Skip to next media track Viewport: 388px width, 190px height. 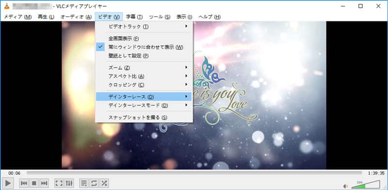pos(44,183)
